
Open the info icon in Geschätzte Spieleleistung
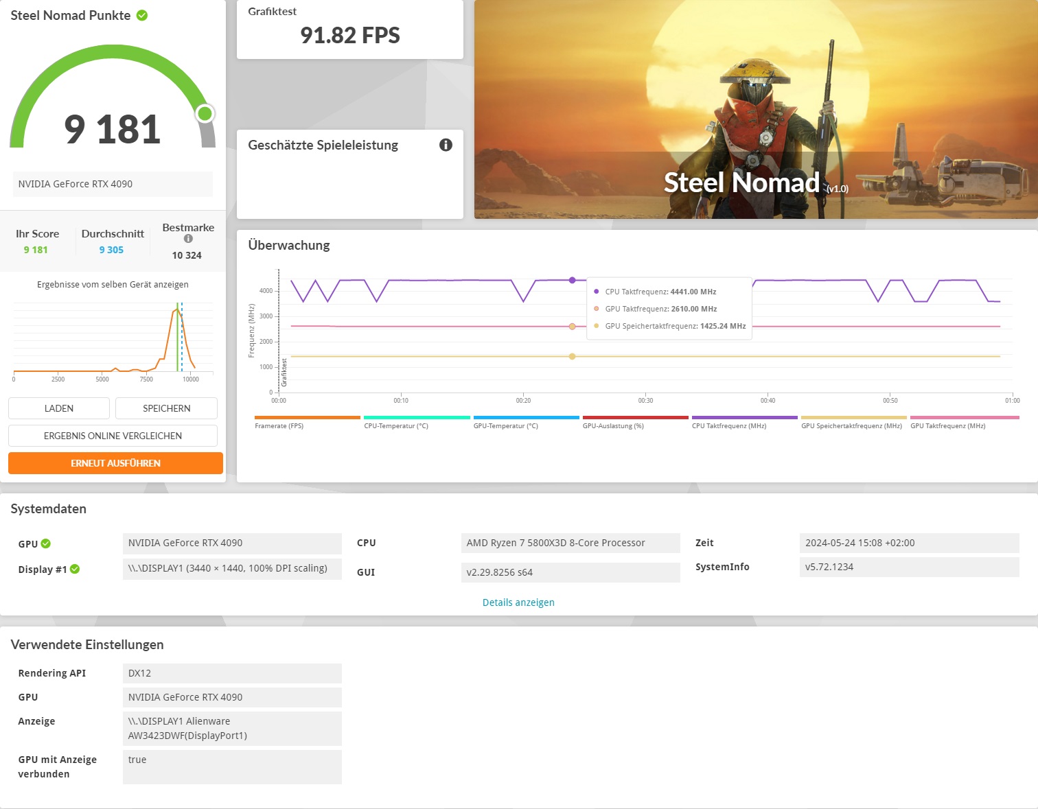[x=446, y=145]
